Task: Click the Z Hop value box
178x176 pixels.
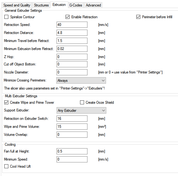Action: tap(72, 57)
